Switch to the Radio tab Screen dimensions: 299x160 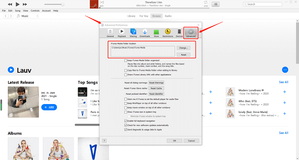168,16
